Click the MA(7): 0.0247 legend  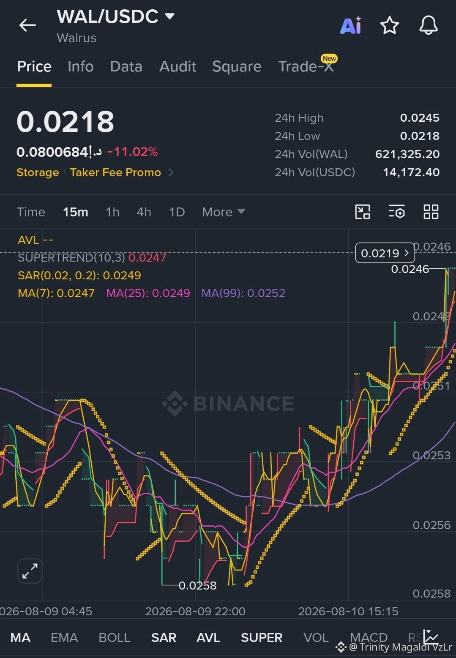[x=56, y=293]
